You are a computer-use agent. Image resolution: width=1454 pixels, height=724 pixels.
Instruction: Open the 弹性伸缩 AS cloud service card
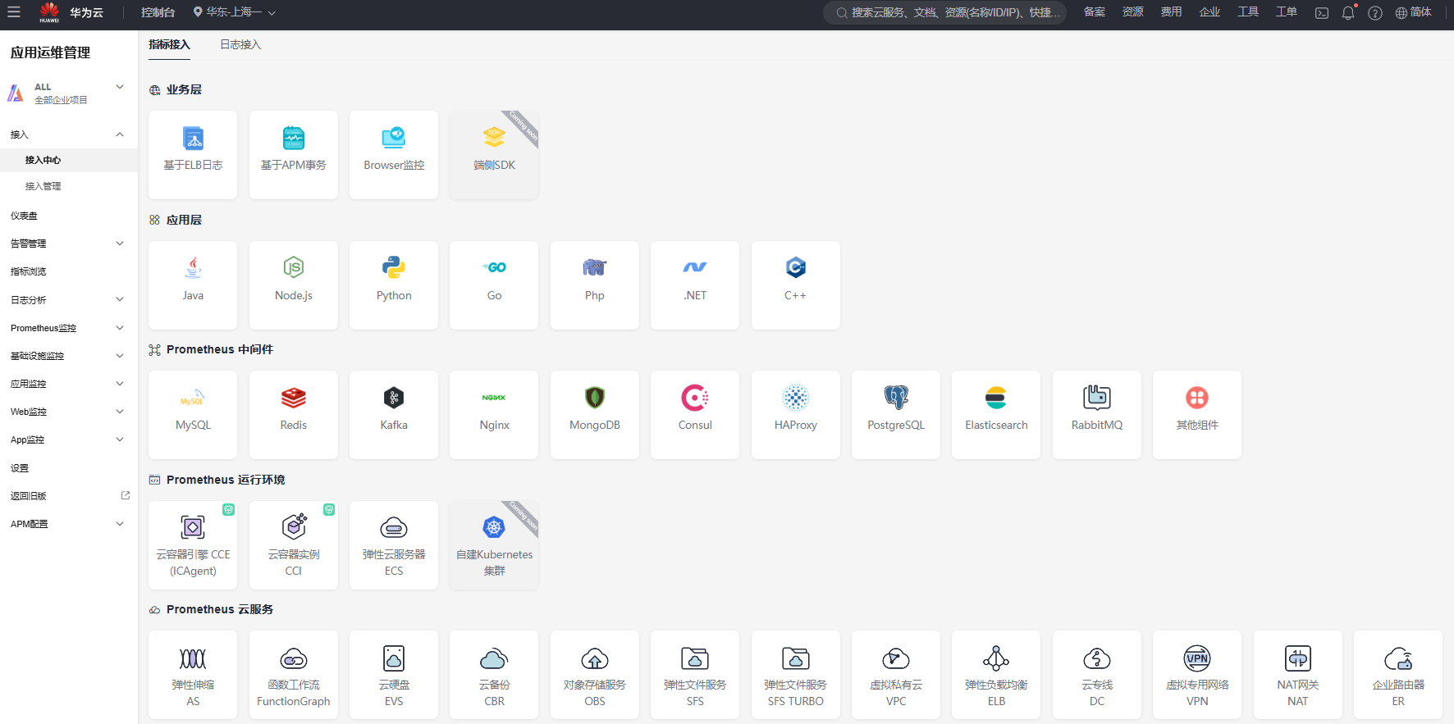(x=193, y=675)
